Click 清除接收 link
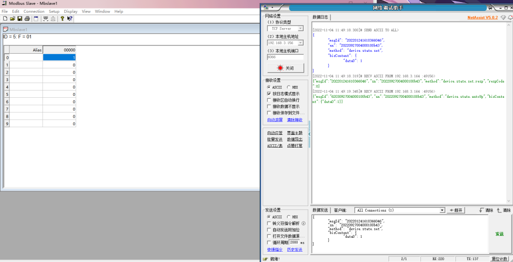Viewport: 513px width, 262px height. (x=295, y=120)
